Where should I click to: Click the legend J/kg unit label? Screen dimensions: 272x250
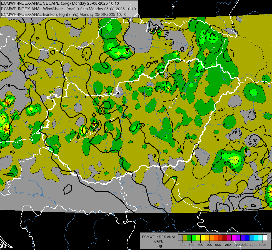(x=159, y=246)
